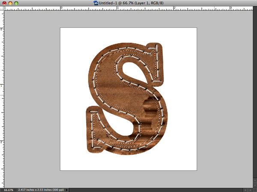Viewport: 257px width, 192px height.
Task: Click the scroll down arrow
Action: point(254,185)
